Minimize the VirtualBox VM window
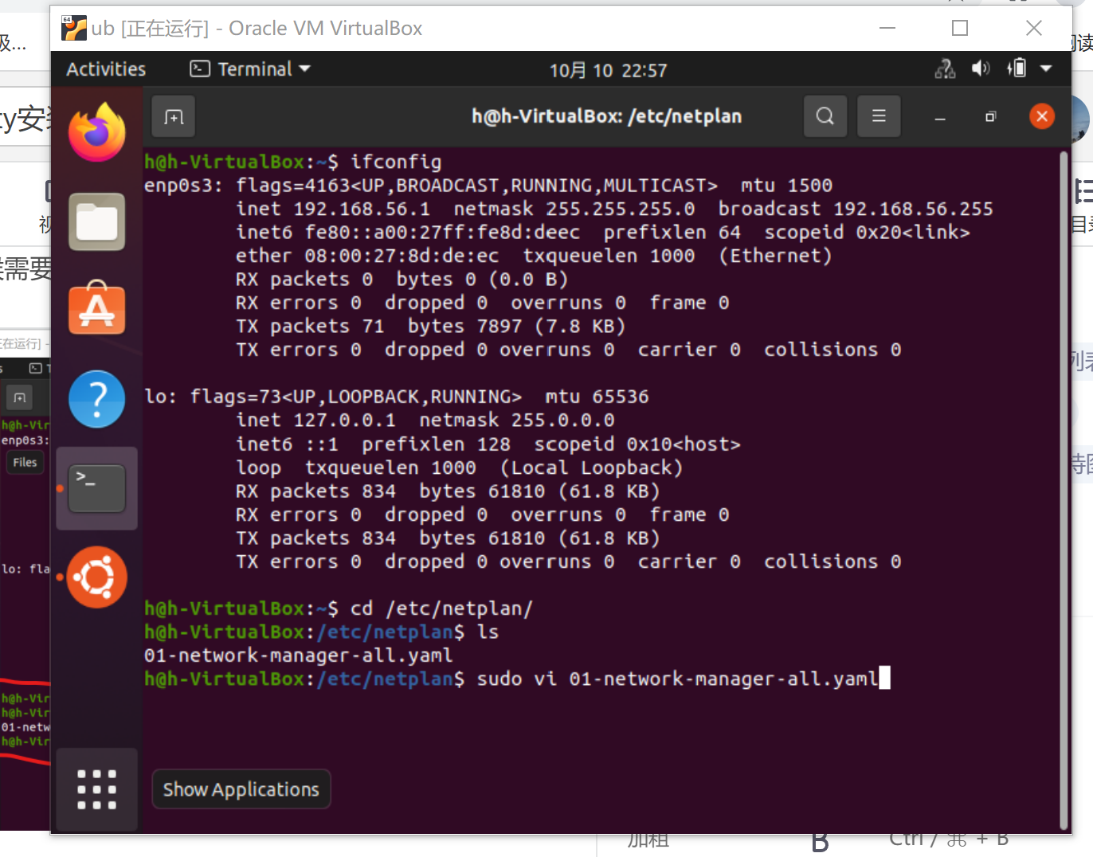The height and width of the screenshot is (857, 1093). 887,28
